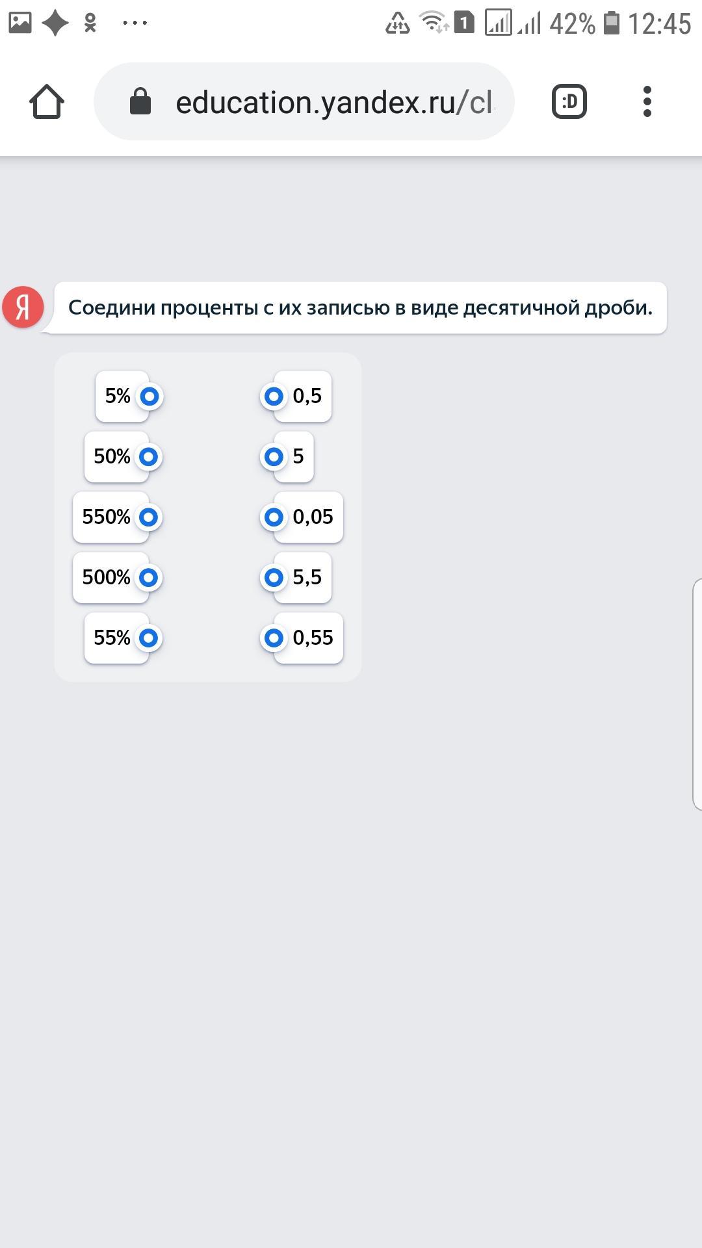The height and width of the screenshot is (1248, 702).
Task: Select the connector dot beside 55%
Action: tap(149, 638)
